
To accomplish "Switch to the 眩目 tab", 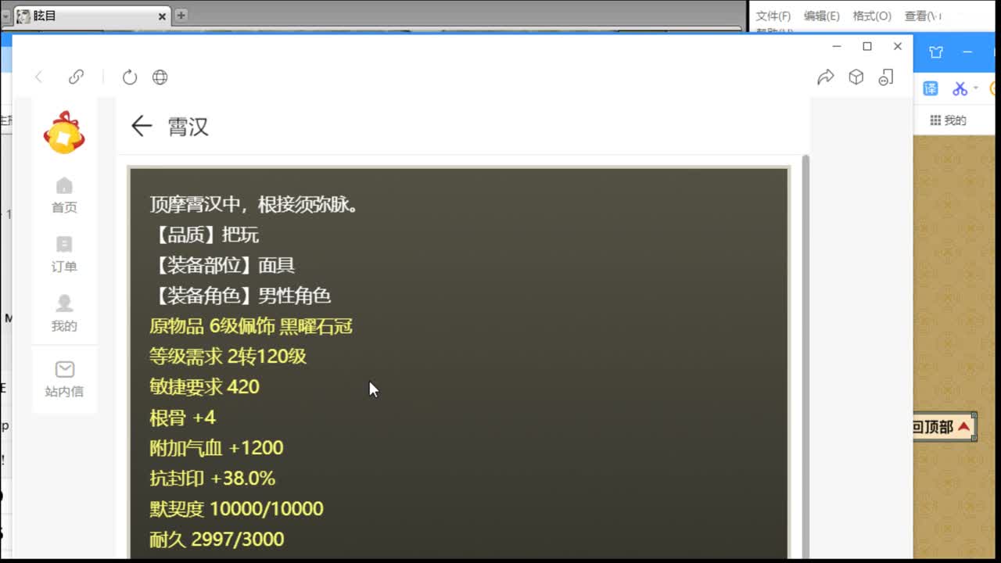I will tap(91, 16).
